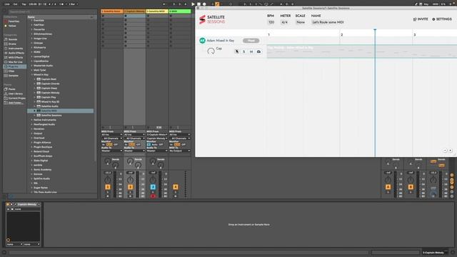Open the Drums category in browser
Viewport: 457px width, 257px height.
click(x=12, y=44)
